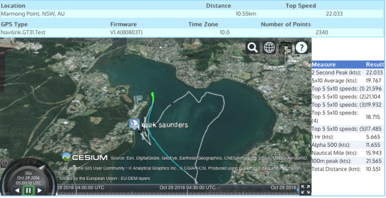
Task: Select the sailboat marker for mick saunders
Action: 135,124
